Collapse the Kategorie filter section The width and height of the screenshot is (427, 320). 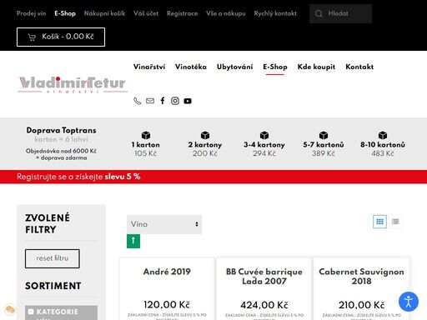pyautogui.click(x=31, y=312)
